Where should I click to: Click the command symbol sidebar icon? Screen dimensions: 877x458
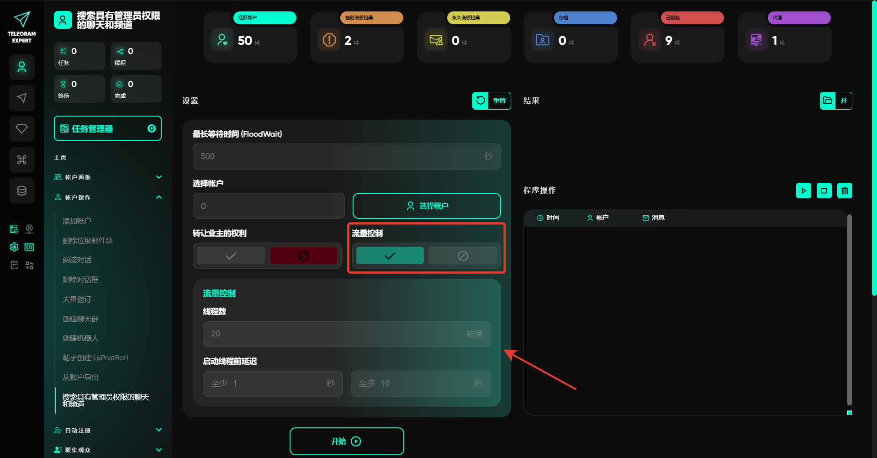pos(21,160)
